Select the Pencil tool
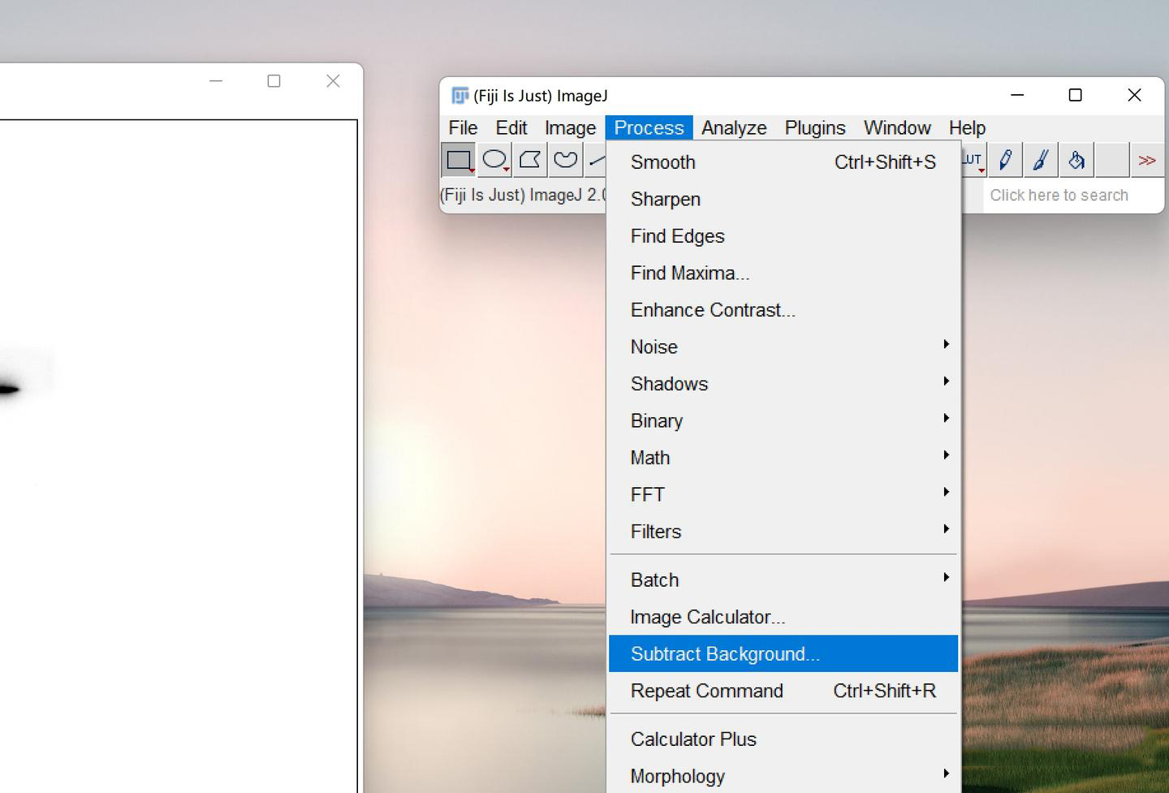Screen dimensions: 1169x793 (1005, 160)
